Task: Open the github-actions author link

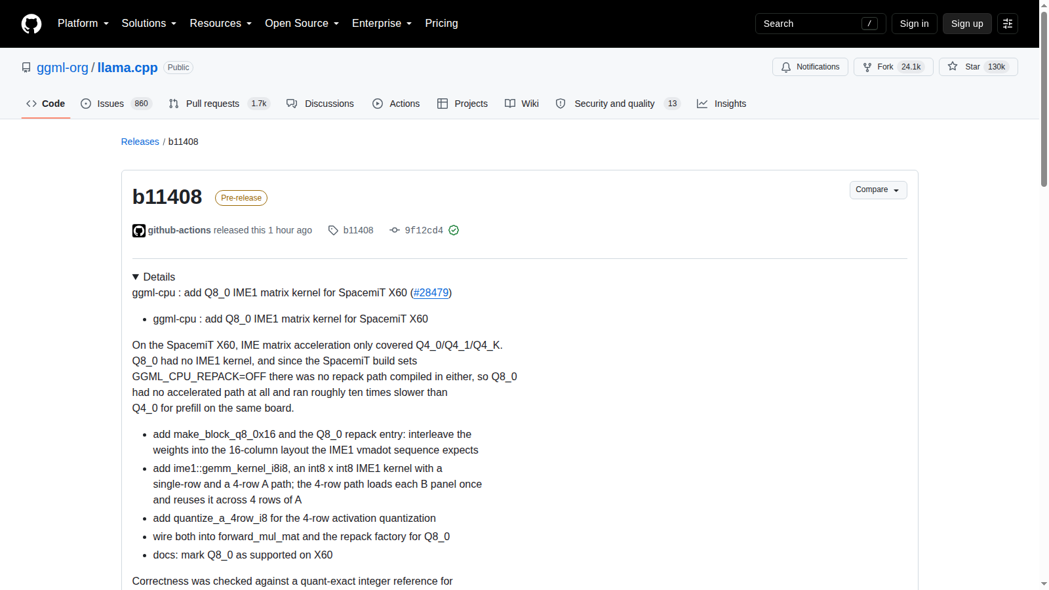Action: tap(180, 230)
